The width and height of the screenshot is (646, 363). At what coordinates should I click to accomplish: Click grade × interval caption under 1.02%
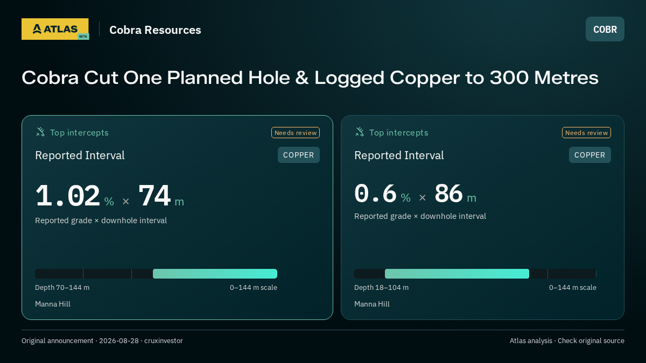pos(101,220)
